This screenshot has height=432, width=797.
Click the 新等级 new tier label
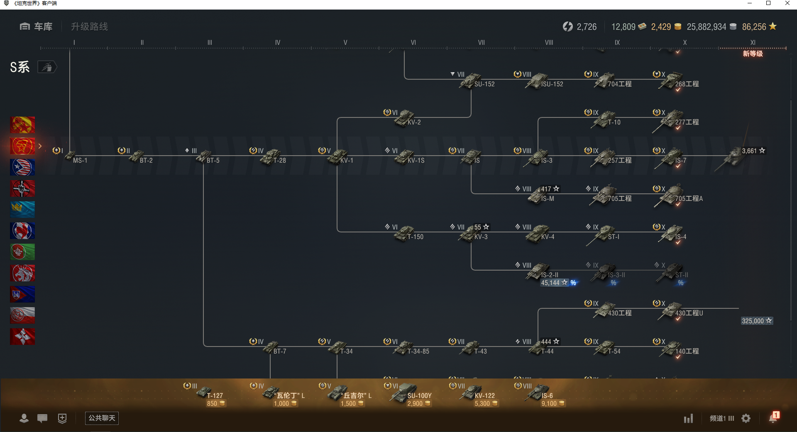(753, 54)
